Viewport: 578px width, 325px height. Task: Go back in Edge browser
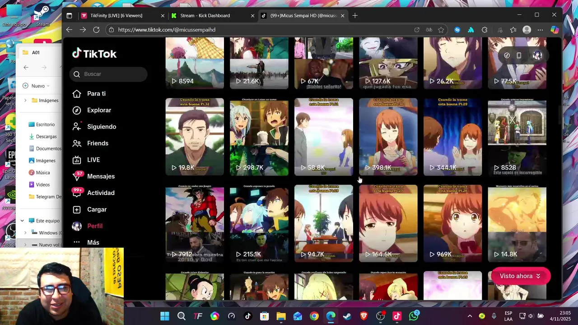click(69, 30)
